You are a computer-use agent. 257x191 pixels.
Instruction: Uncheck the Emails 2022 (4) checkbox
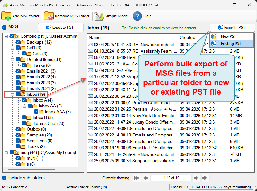click(x=18, y=77)
